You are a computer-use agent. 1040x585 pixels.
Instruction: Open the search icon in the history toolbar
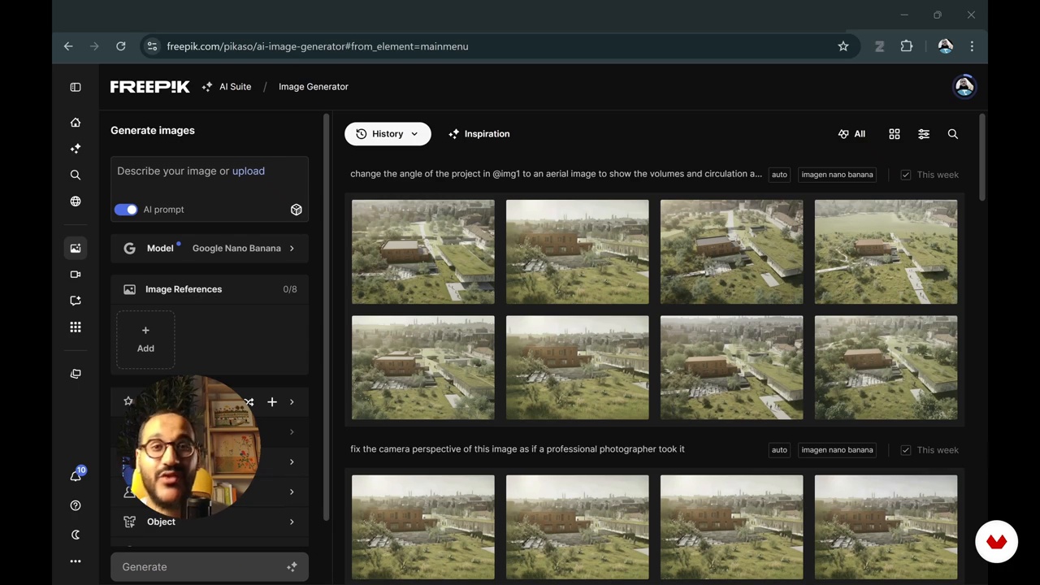point(952,134)
